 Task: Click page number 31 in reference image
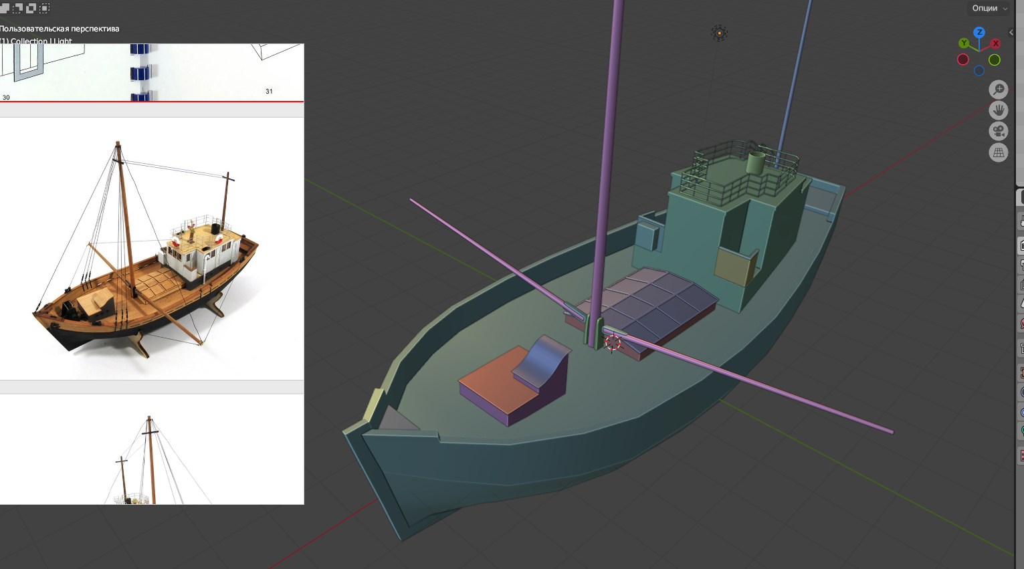click(x=269, y=92)
